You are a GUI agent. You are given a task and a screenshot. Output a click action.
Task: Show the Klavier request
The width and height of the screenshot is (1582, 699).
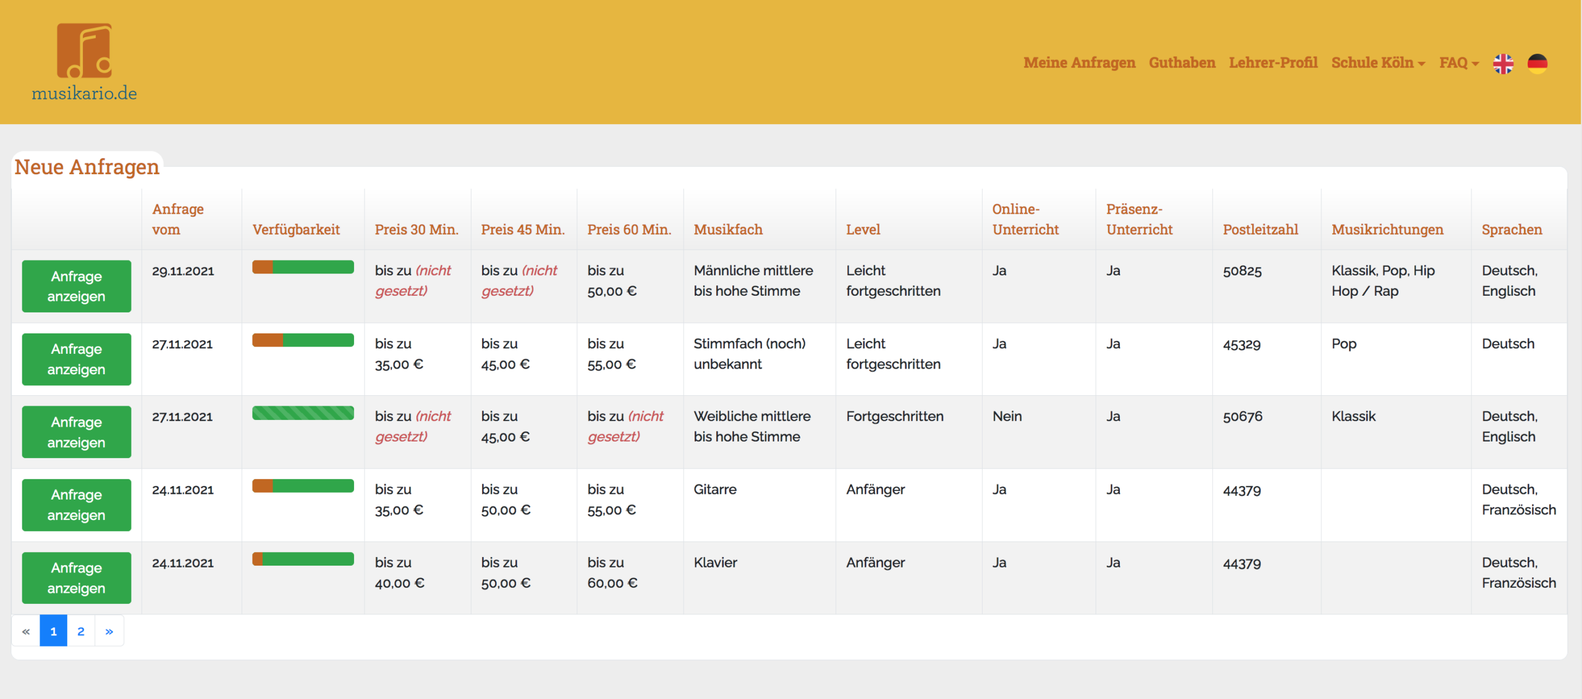point(77,578)
